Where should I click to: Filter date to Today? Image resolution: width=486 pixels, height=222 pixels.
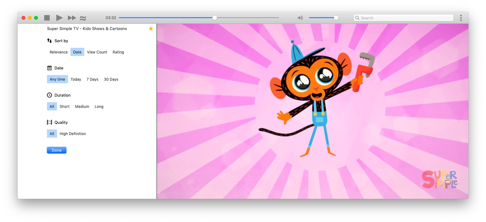[x=76, y=79]
